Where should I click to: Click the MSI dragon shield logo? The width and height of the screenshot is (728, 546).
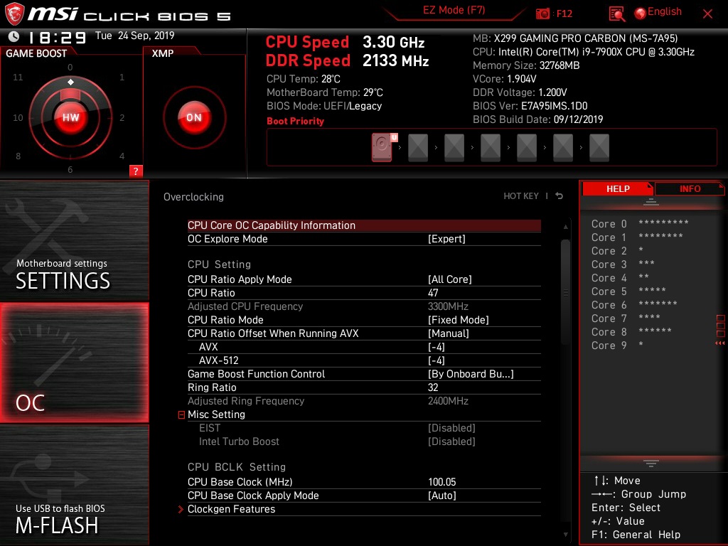tap(14, 14)
